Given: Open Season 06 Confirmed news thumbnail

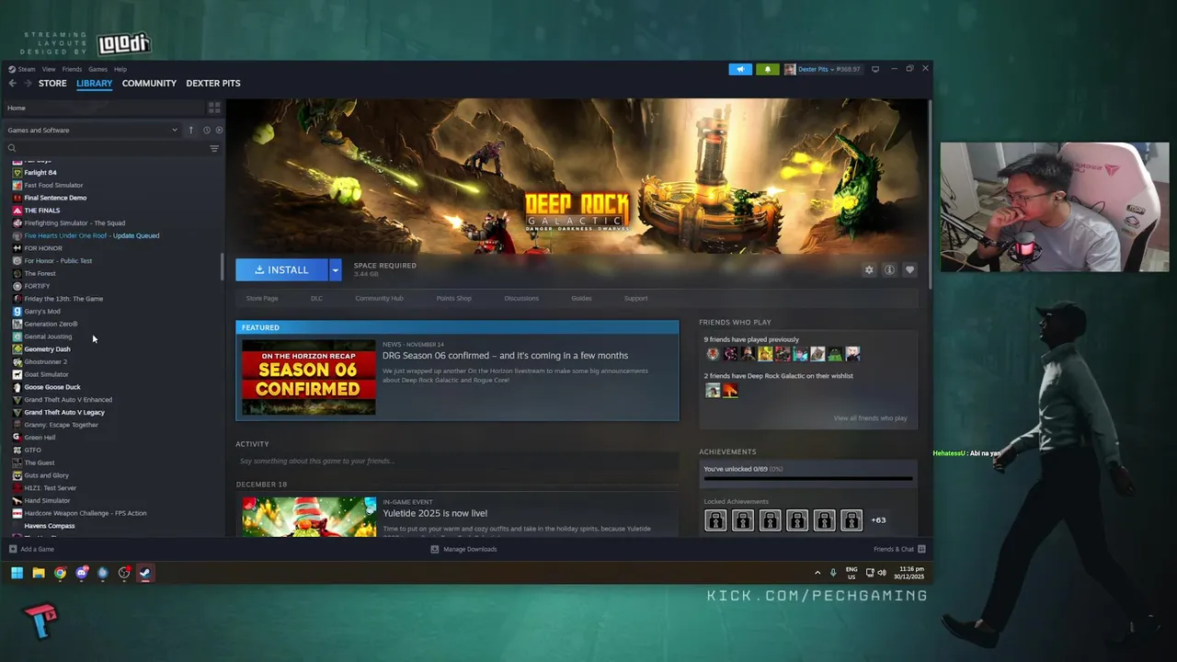Looking at the screenshot, I should coord(309,377).
